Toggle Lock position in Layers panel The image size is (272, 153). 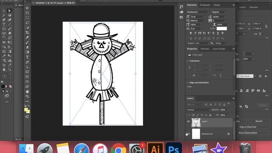tap(202, 115)
